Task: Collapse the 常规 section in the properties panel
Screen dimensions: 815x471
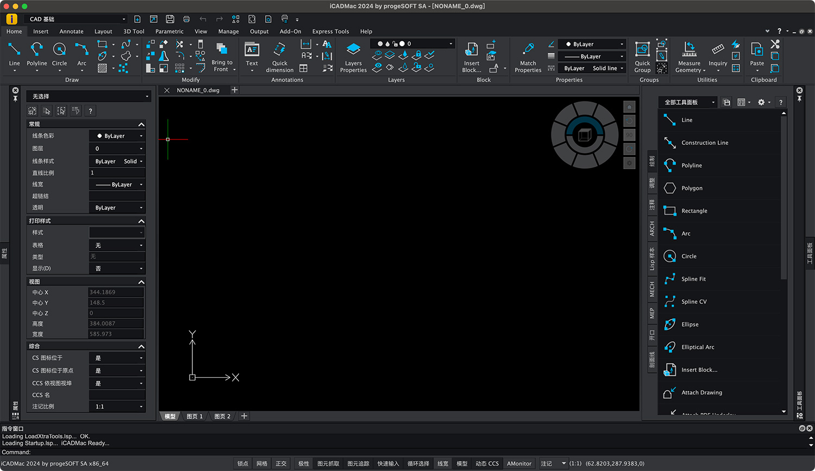Action: tap(140, 124)
